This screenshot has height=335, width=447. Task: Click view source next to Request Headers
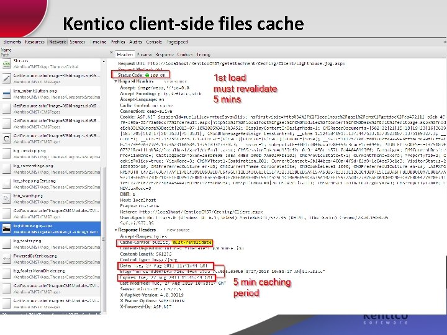point(176,81)
